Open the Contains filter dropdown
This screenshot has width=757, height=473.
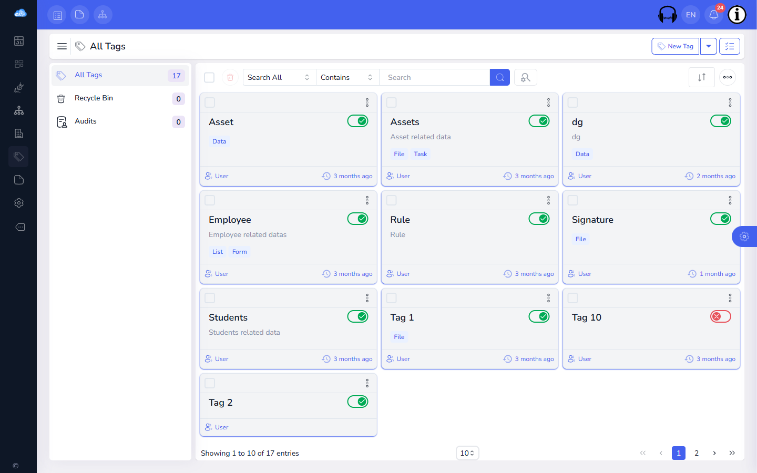[x=348, y=77]
